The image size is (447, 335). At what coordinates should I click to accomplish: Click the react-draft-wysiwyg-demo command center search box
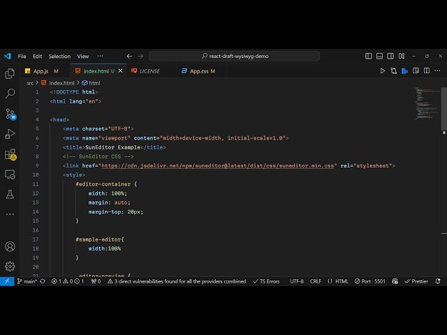coord(235,56)
